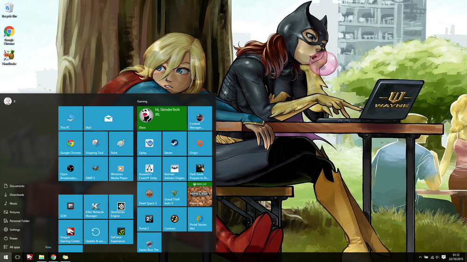Open Dragon Gaming Center tile

(71, 232)
